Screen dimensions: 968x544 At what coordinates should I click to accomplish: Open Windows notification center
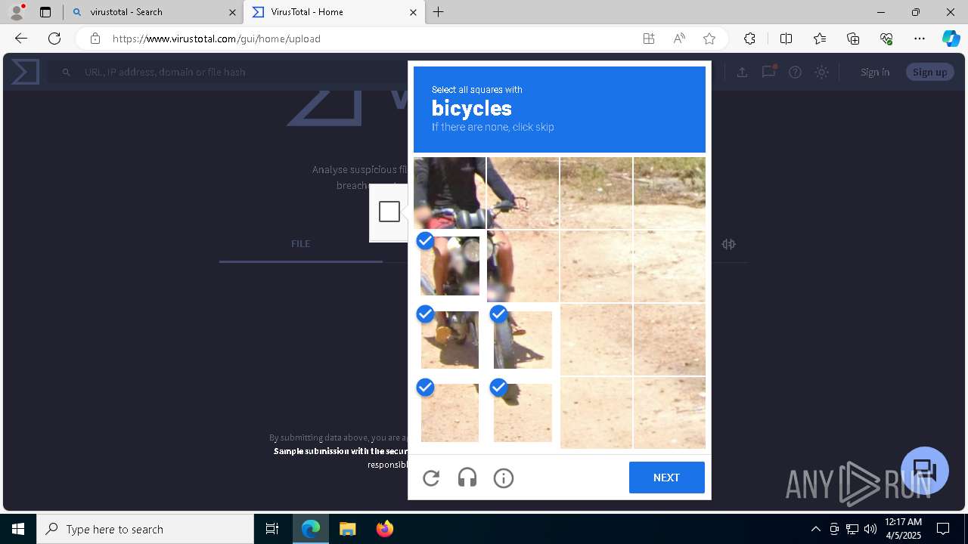point(943,529)
